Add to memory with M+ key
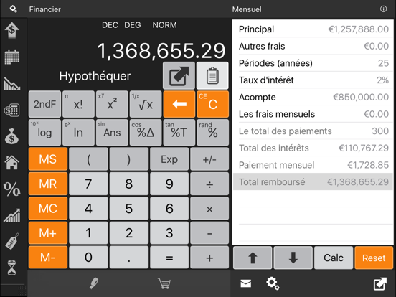Viewport: 396px width, 297px height. (x=48, y=232)
